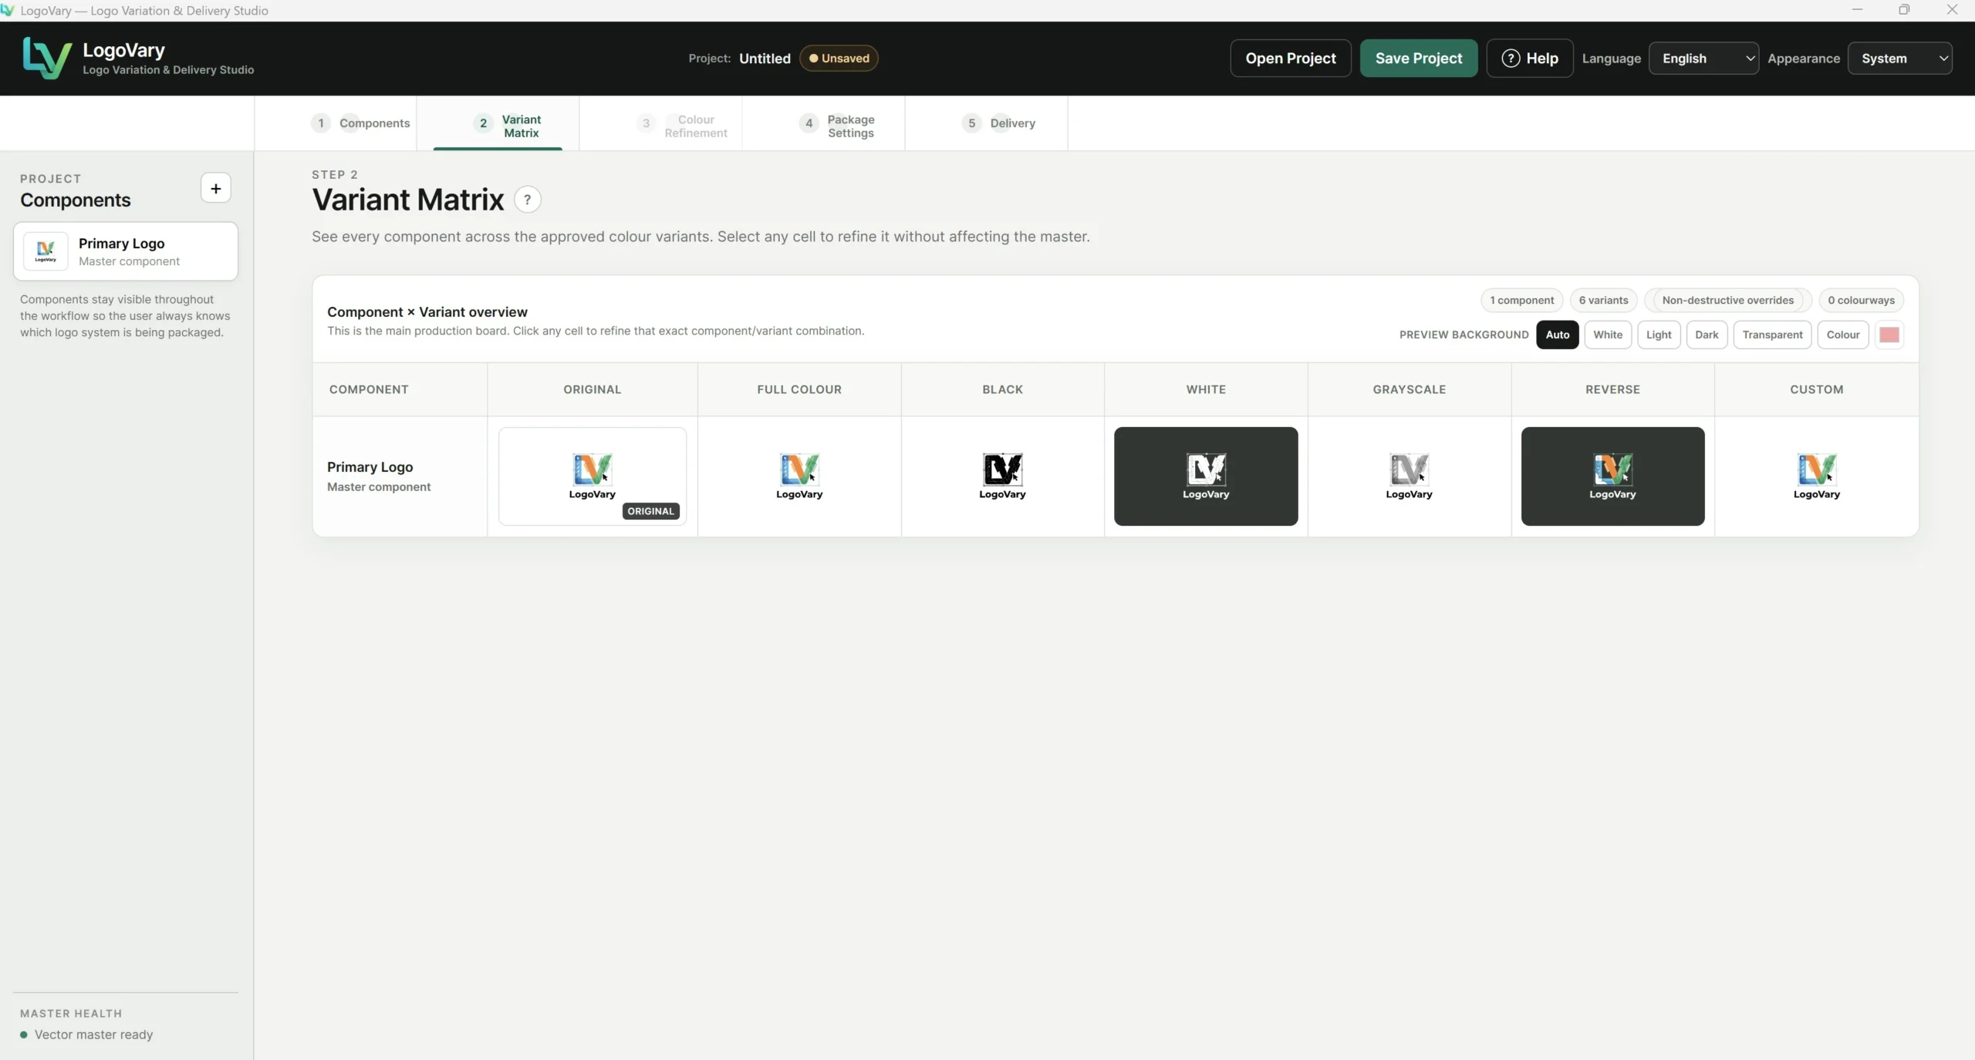The height and width of the screenshot is (1060, 1975).
Task: Select the Black variant logo cell
Action: tap(1002, 476)
